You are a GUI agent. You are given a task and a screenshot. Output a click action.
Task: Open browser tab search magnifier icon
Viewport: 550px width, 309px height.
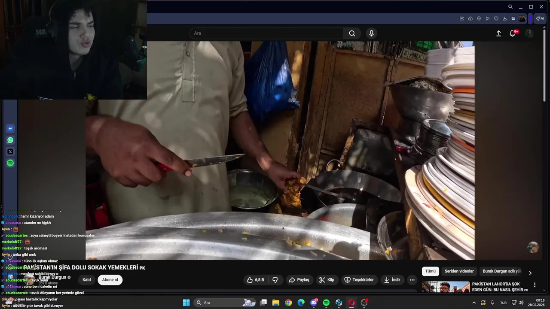point(510,7)
